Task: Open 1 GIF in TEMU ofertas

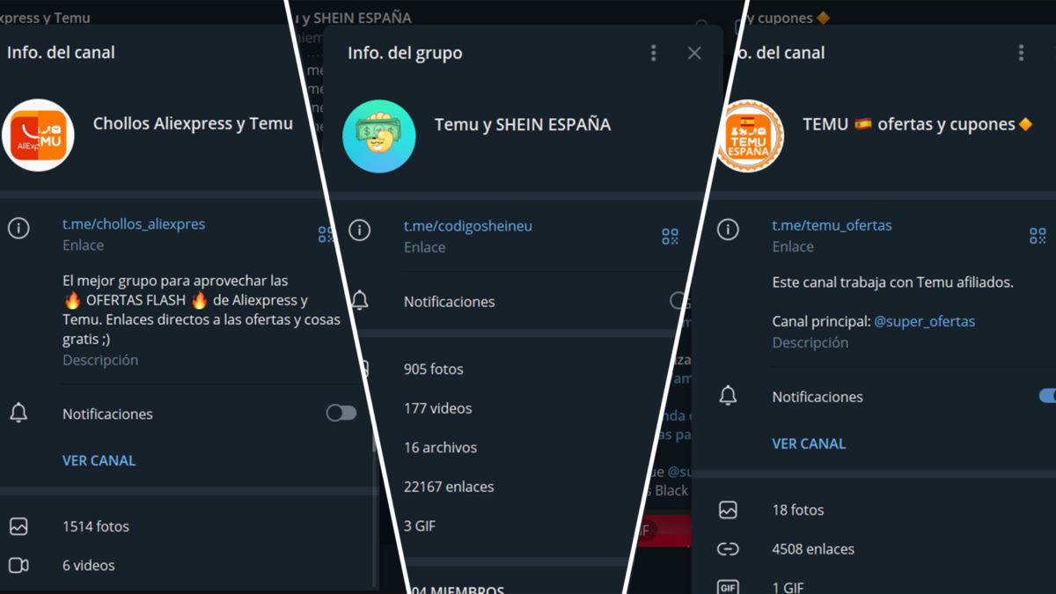Action: tap(788, 587)
